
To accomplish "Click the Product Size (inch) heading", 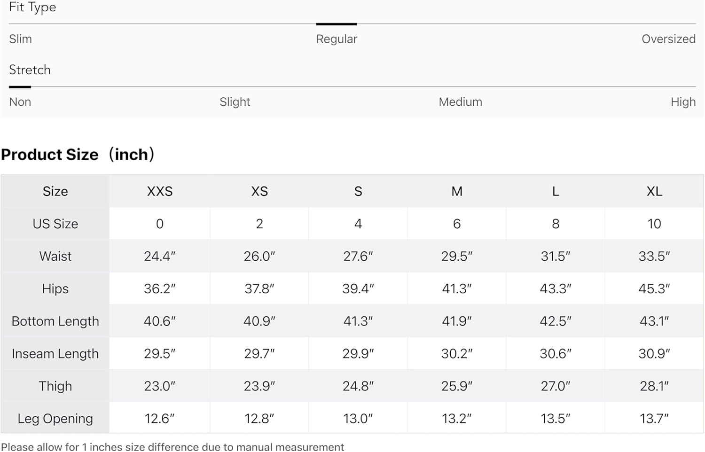I will [x=78, y=155].
